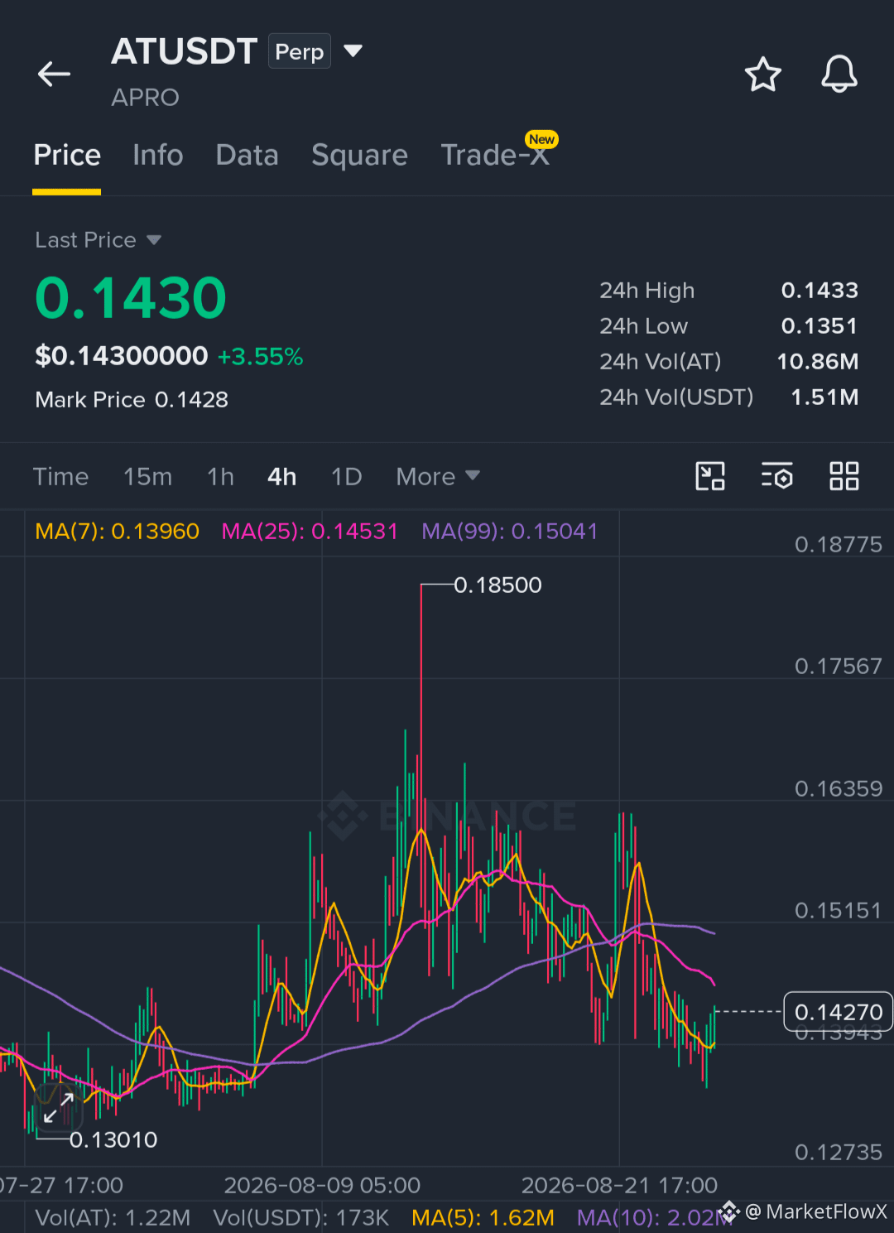894x1233 pixels.
Task: Click the APRO token name subtitle
Action: [145, 98]
